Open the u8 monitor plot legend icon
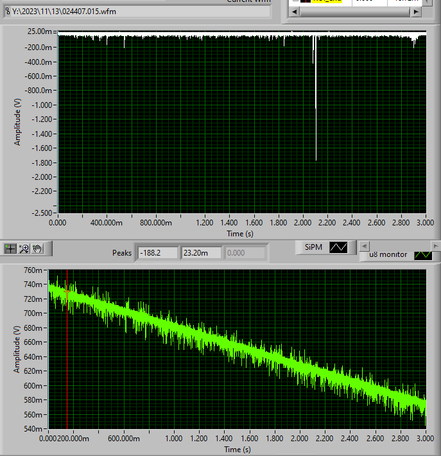Image resolution: width=441 pixels, height=456 pixels. [423, 255]
